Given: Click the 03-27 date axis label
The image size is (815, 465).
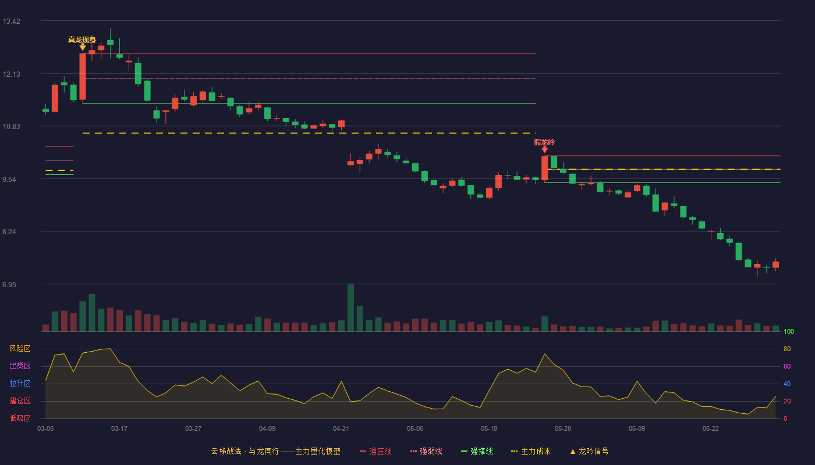Looking at the screenshot, I should (193, 428).
